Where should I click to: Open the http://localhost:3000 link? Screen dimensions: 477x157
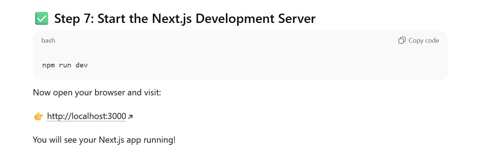86,116
